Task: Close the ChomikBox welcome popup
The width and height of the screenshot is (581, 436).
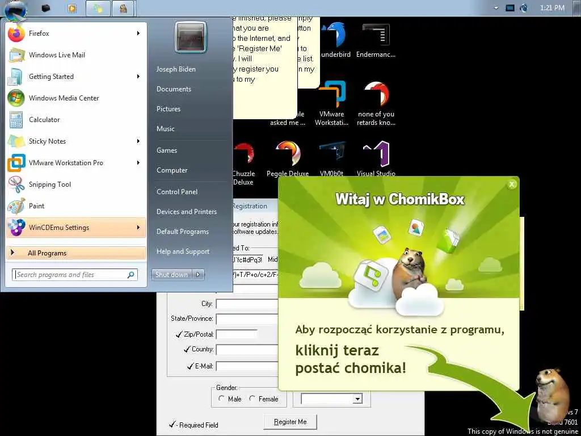Action: [512, 185]
